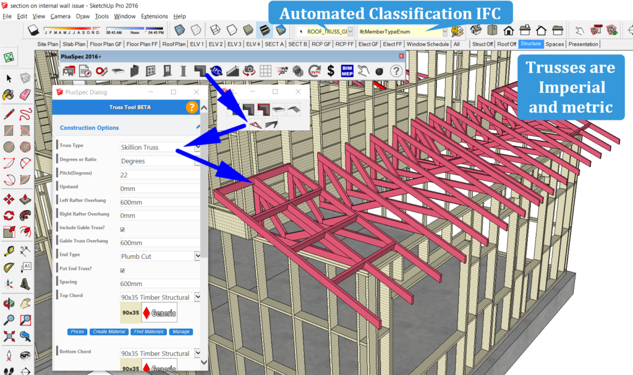The height and width of the screenshot is (375, 633).
Task: Activate the Push/Pull tool
Action: (x=25, y=199)
